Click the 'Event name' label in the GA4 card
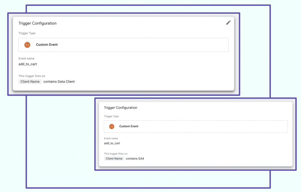 pyautogui.click(x=111, y=138)
